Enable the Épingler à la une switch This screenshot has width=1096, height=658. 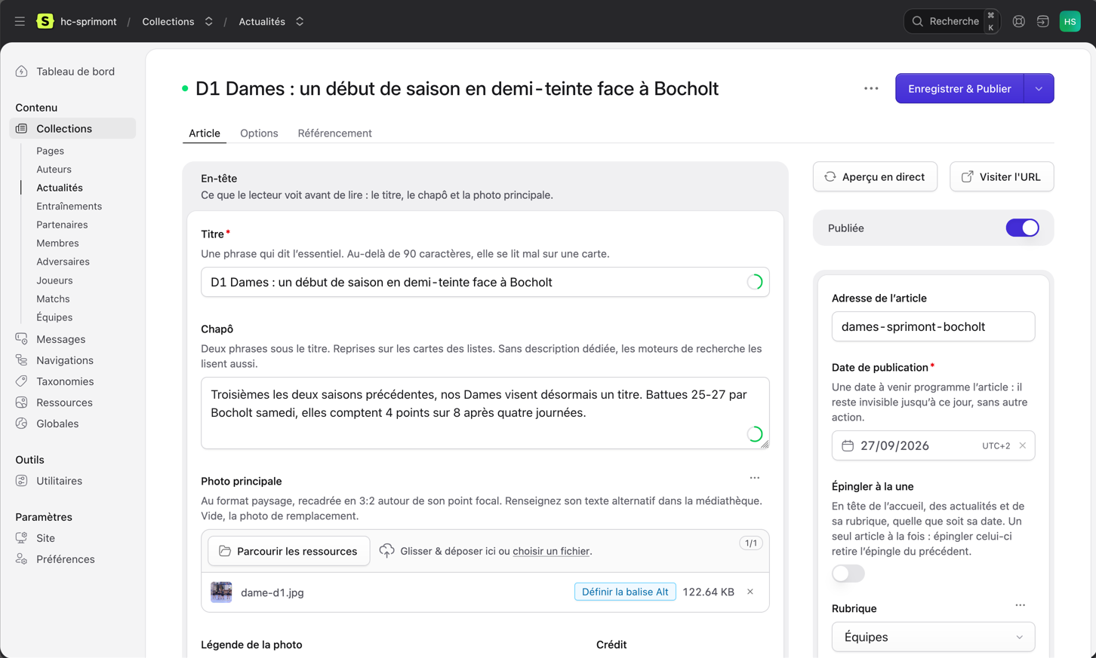(848, 574)
